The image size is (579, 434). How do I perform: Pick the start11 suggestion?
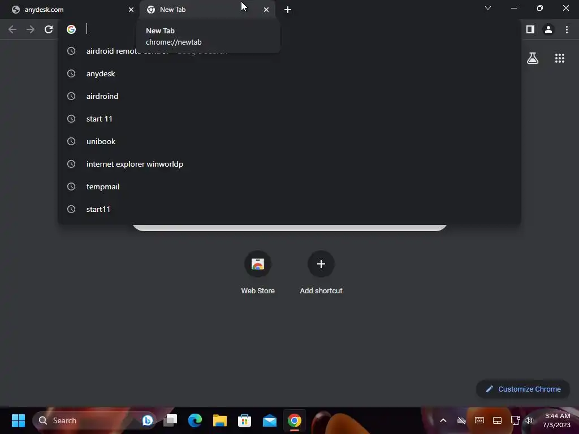(x=289, y=209)
